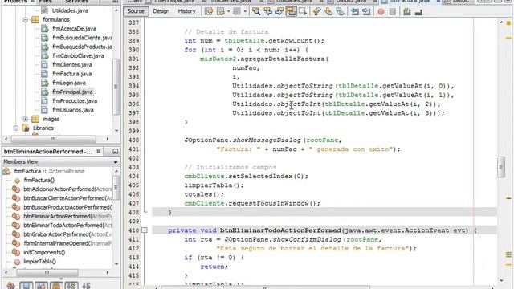
Task: Collapse the Libraries node
Action: [x=16, y=128]
